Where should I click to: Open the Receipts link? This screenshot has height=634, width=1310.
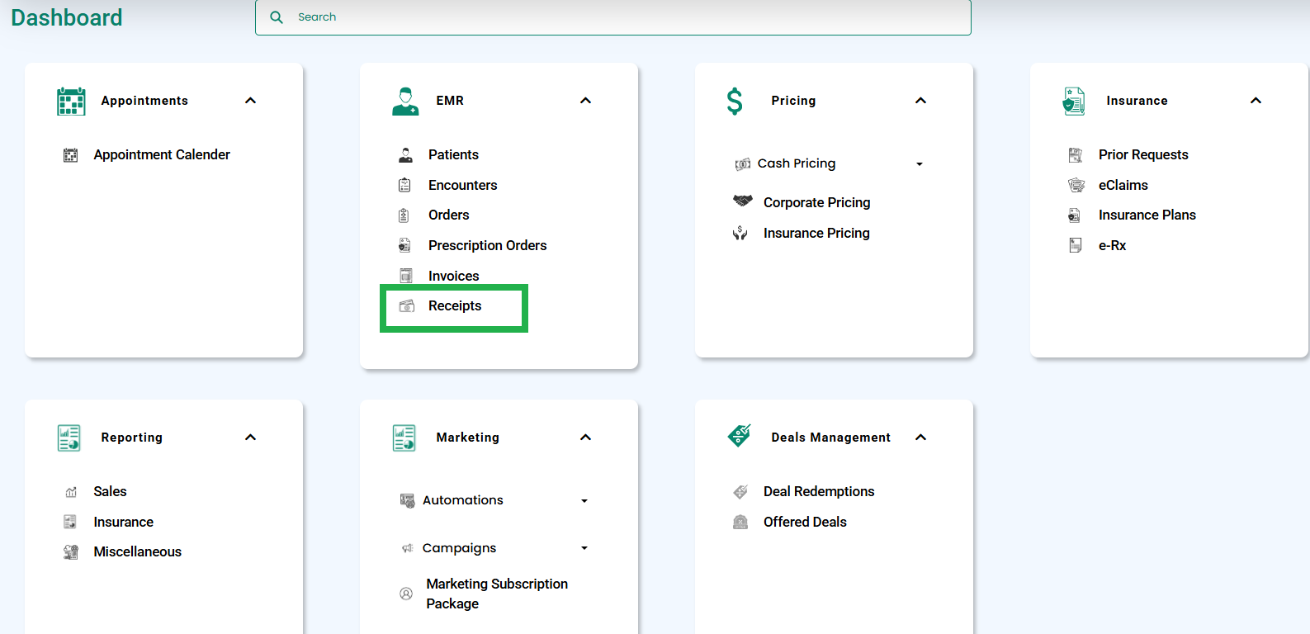coord(455,306)
